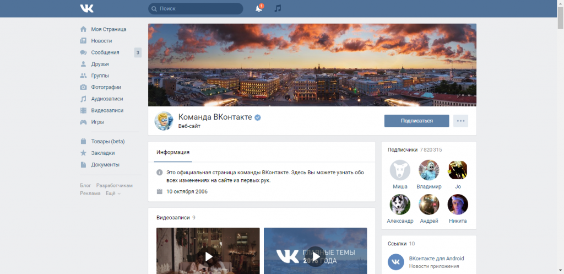Open the Реклама footer link

point(90,194)
